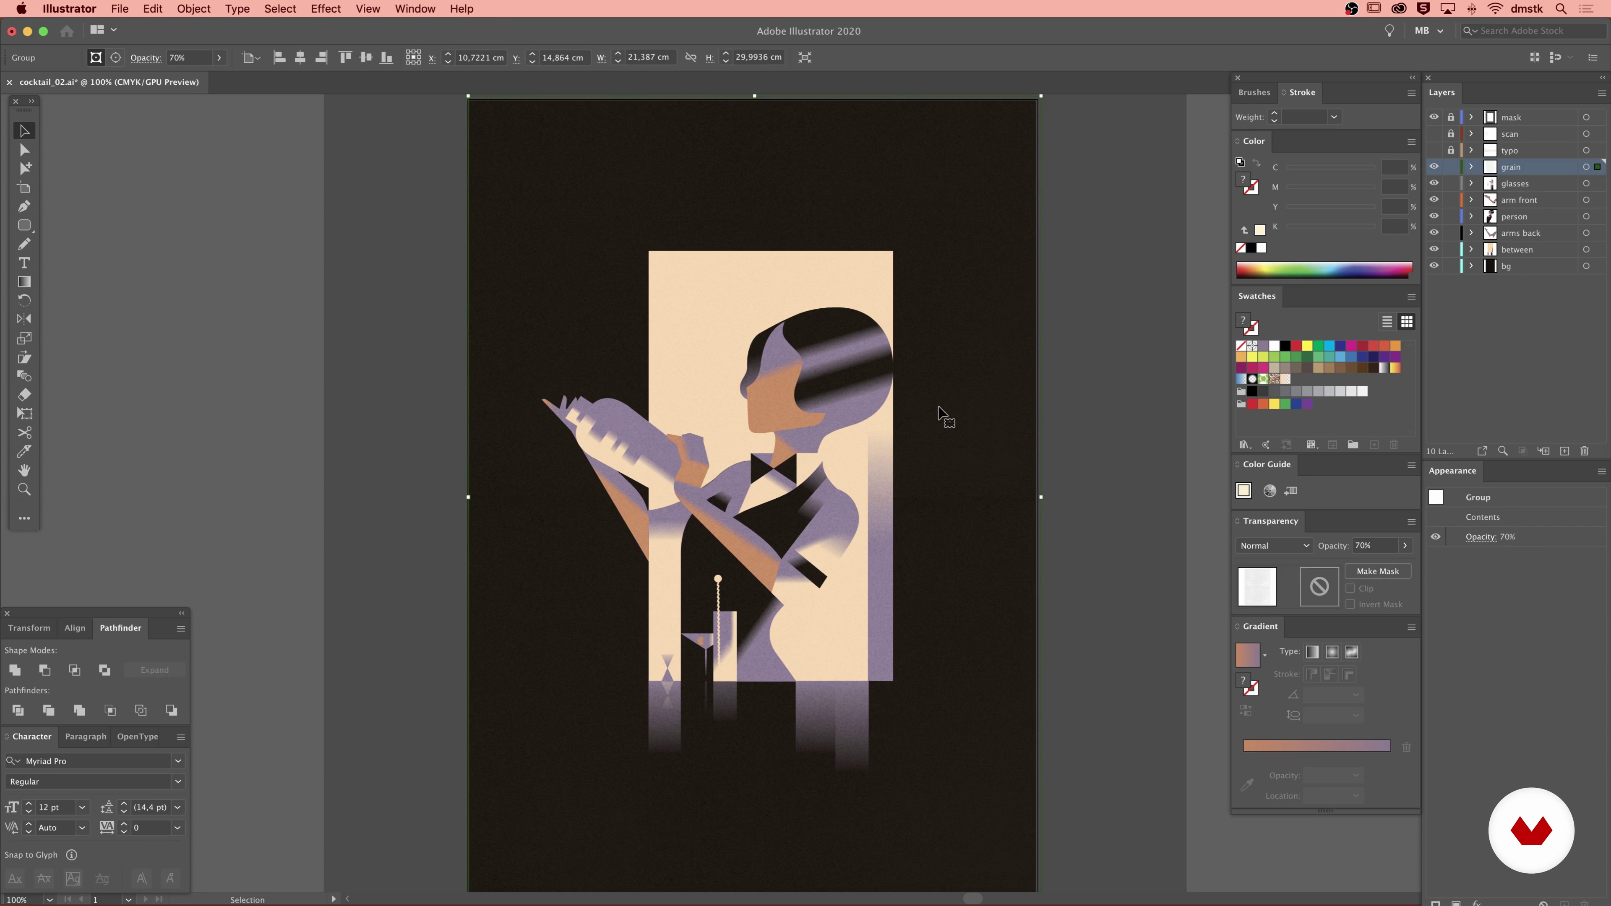The image size is (1611, 906).
Task: Expand the between layer
Action: point(1471,249)
